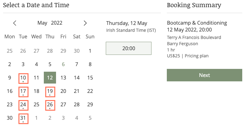The width and height of the screenshot is (246, 125).
Task: Choose 17 May in the calendar
Action: tap(23, 92)
